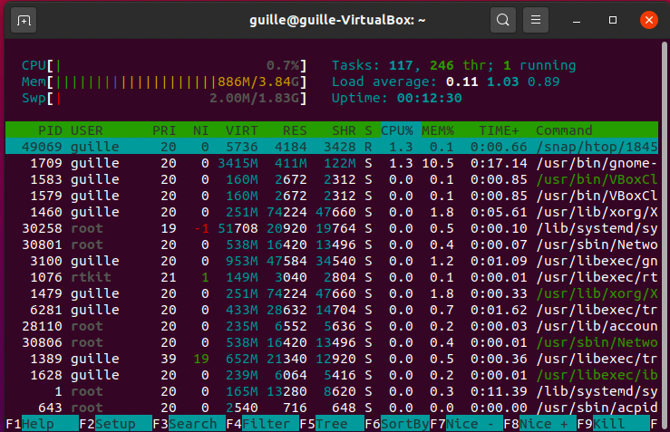Image resolution: width=670 pixels, height=432 pixels.
Task: Select the rtkit process 1076 row
Action: click(x=332, y=277)
